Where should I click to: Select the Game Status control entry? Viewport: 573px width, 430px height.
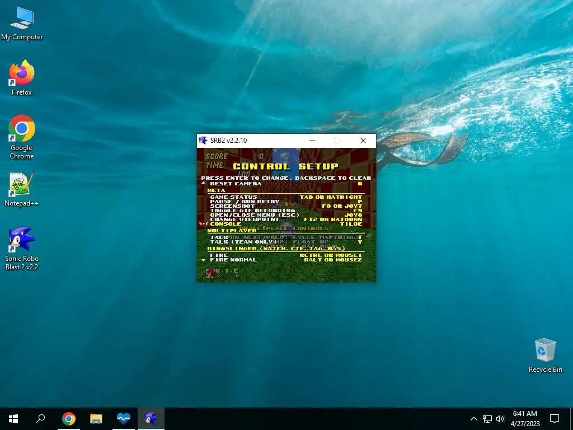pyautogui.click(x=233, y=197)
